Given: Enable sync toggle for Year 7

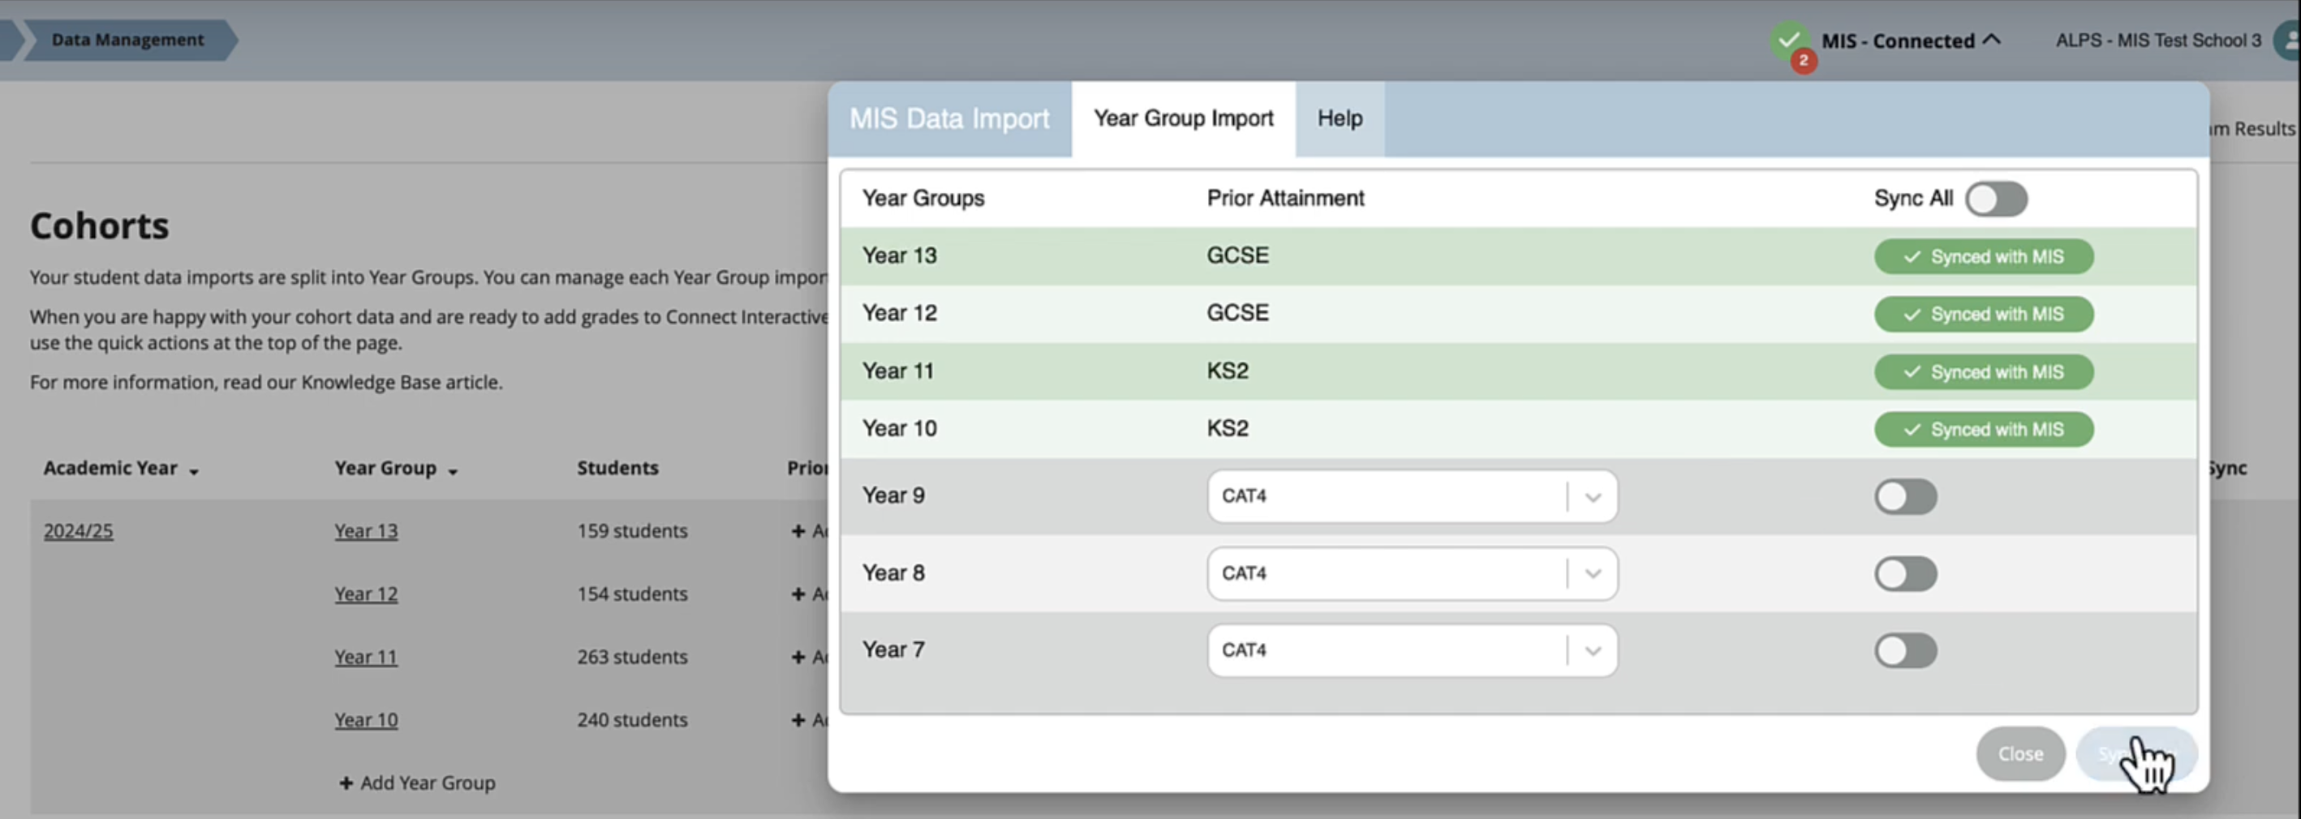Looking at the screenshot, I should click(1905, 650).
